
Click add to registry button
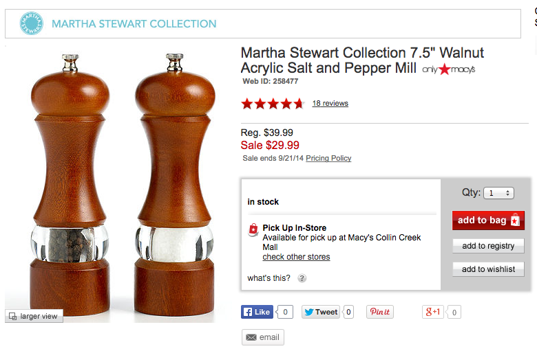click(x=488, y=246)
